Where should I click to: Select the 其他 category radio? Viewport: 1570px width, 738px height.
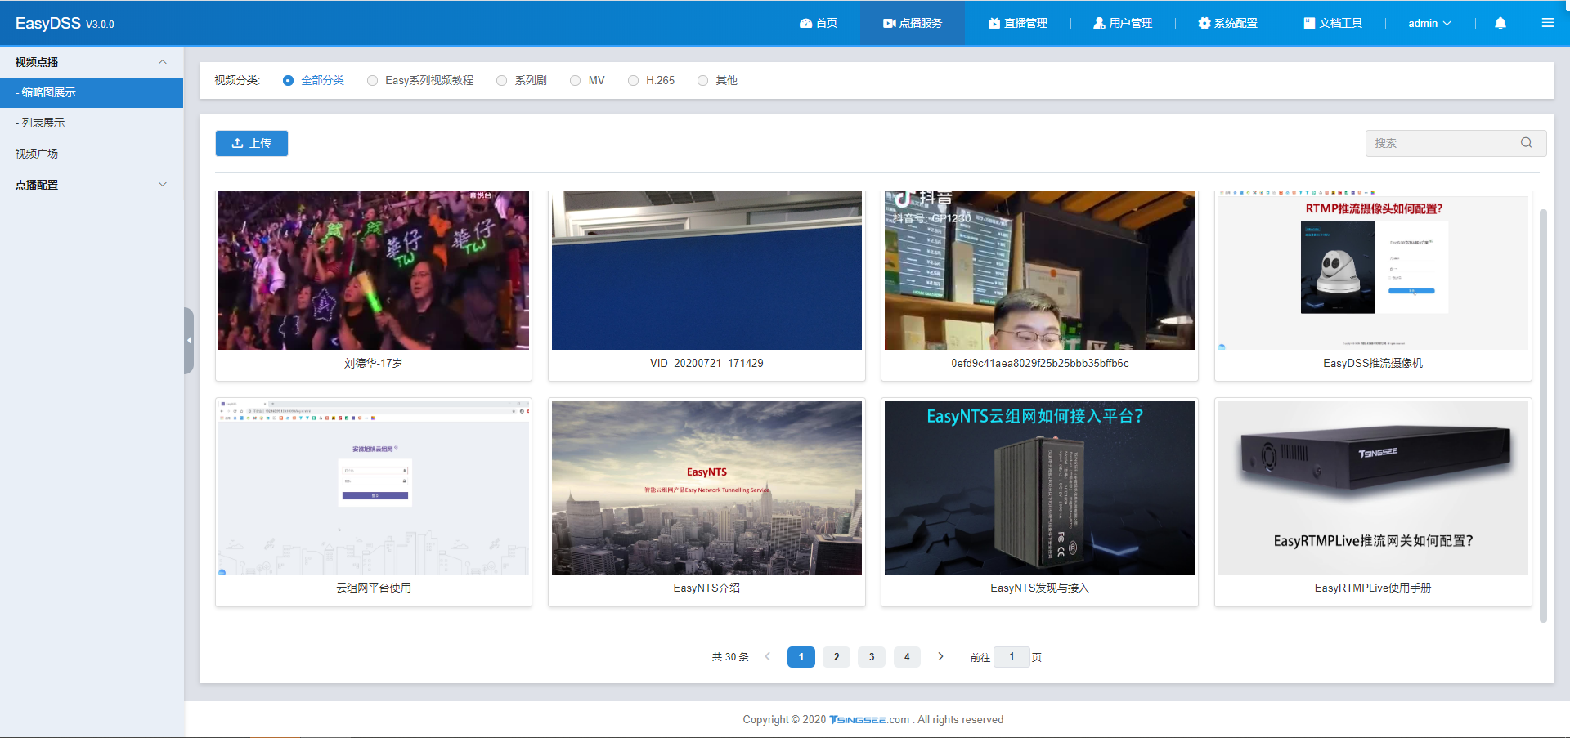(702, 80)
